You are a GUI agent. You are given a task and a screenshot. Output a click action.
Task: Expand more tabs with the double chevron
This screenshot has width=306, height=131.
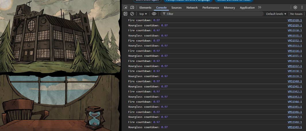[259, 7]
